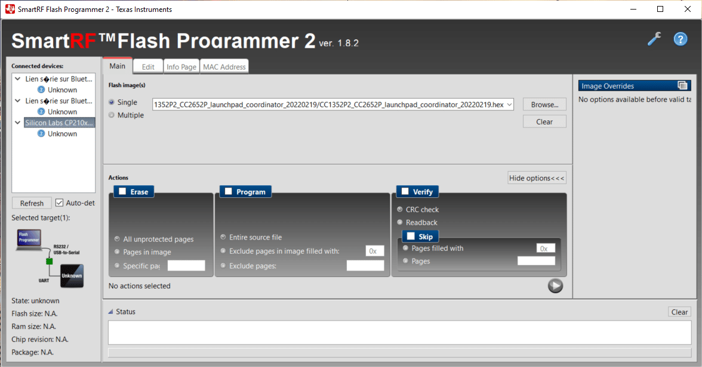Click the play button to run actions
The image size is (702, 367).
tap(555, 285)
